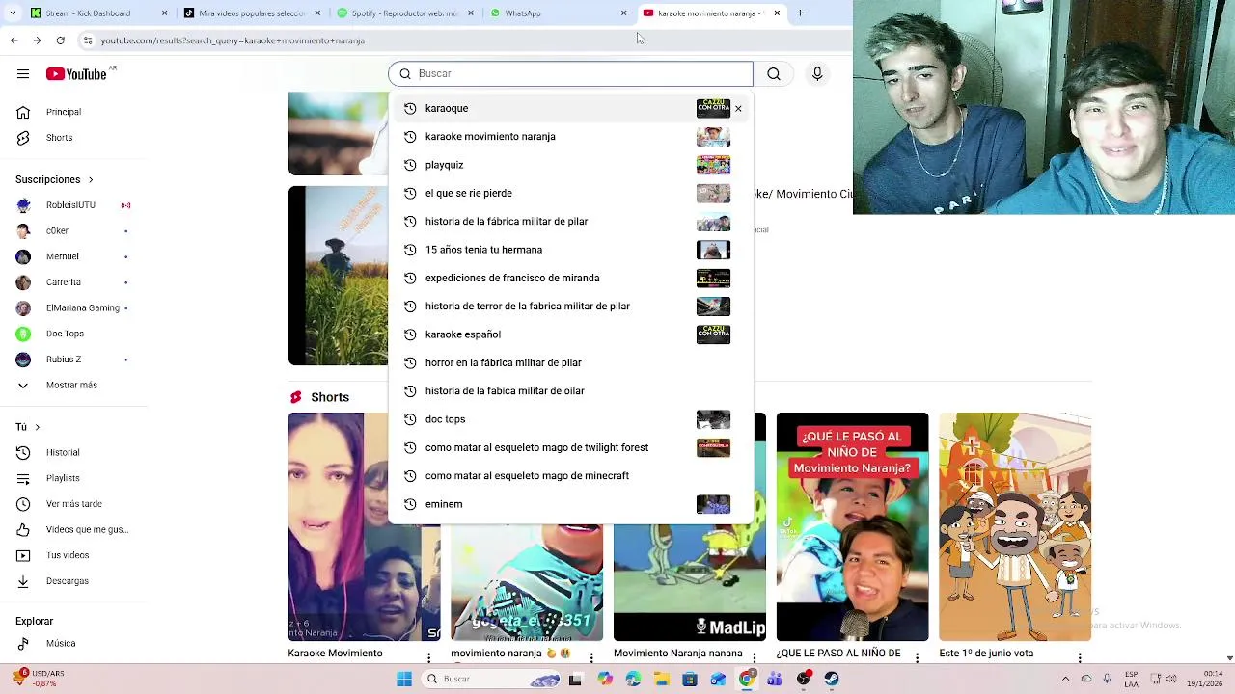Expand the Tú section chevron

pos(38,427)
